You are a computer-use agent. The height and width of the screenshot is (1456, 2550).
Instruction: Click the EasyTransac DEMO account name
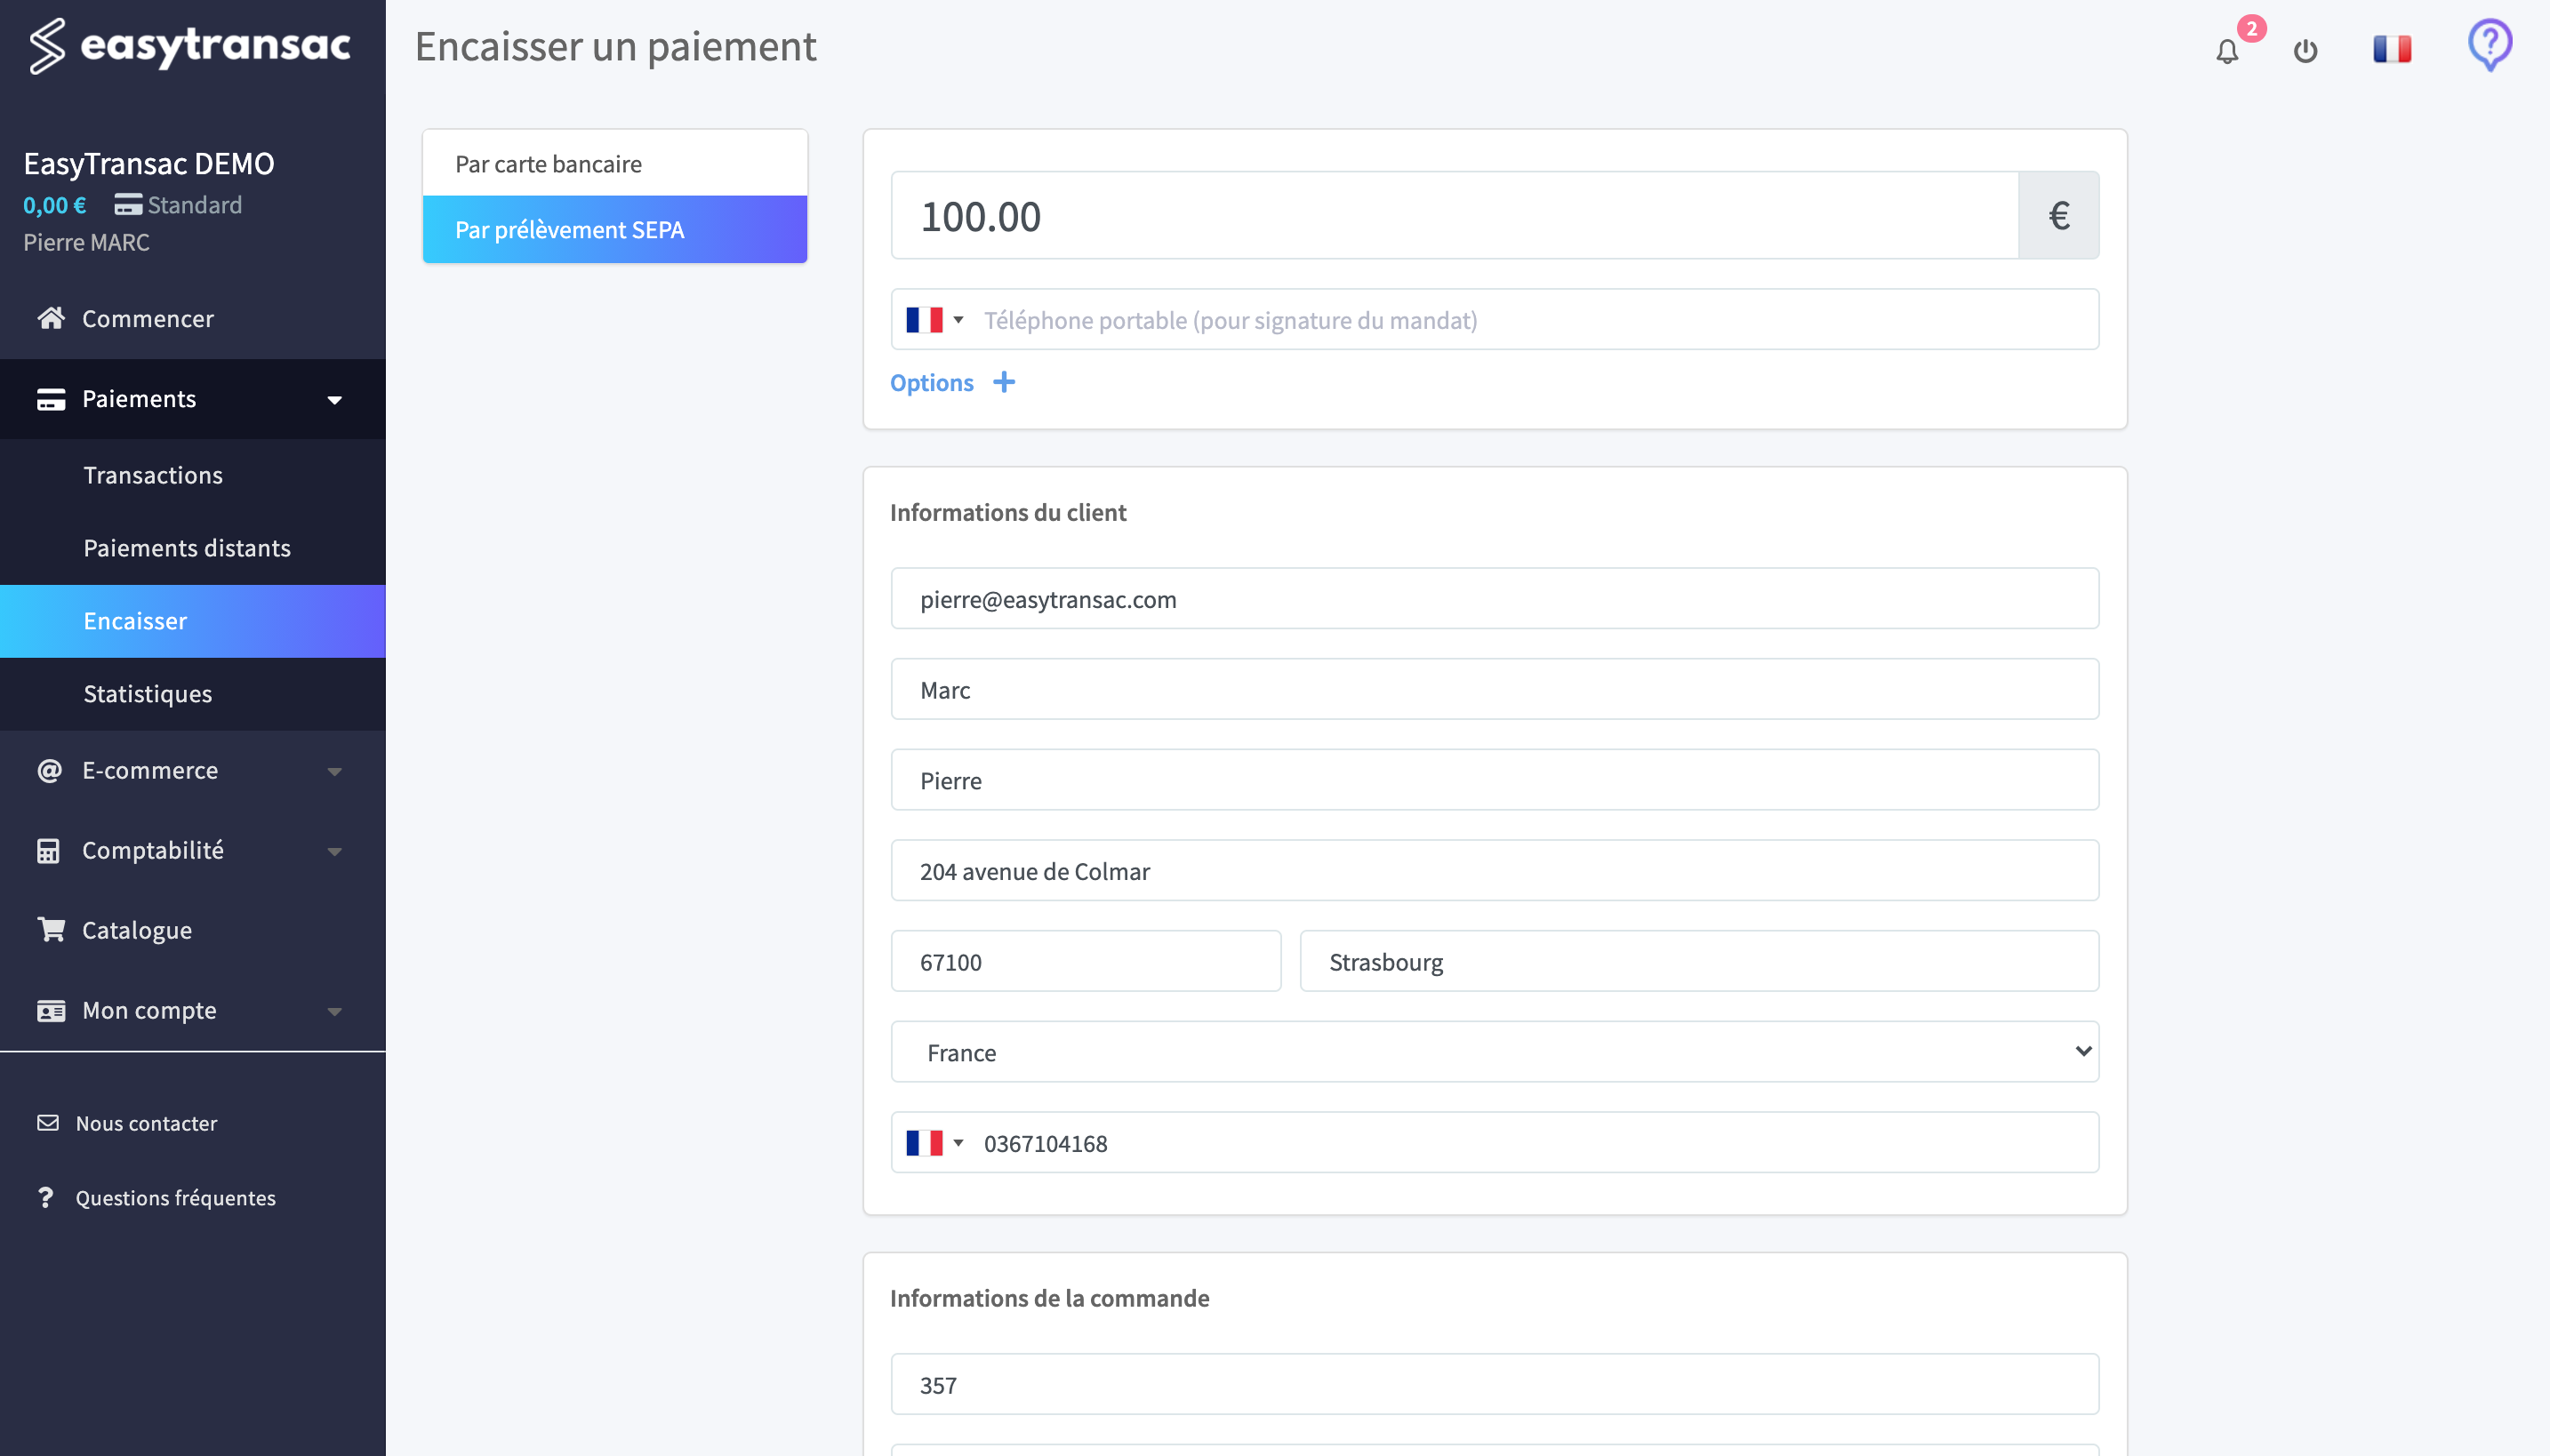click(149, 163)
